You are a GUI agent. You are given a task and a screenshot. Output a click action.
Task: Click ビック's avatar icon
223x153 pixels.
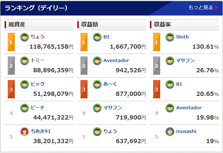tap(24, 84)
